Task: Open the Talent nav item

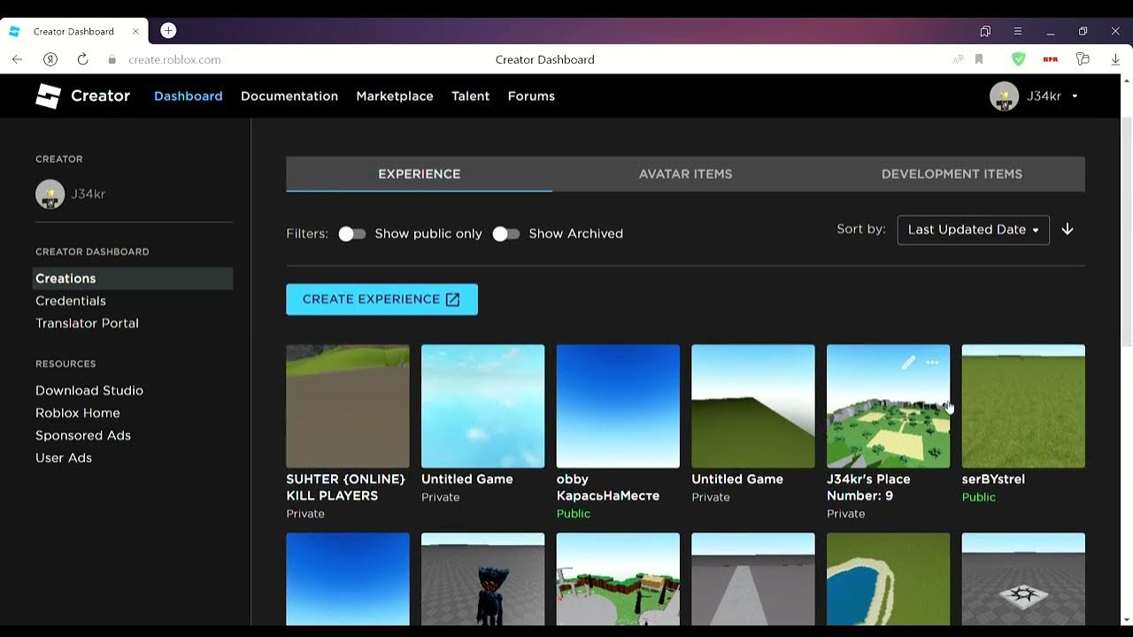Action: (x=470, y=96)
